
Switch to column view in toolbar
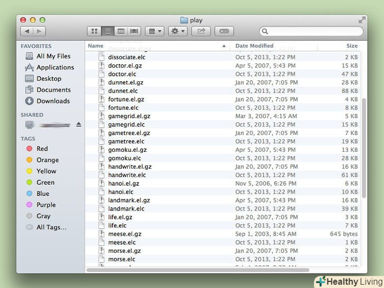121,32
